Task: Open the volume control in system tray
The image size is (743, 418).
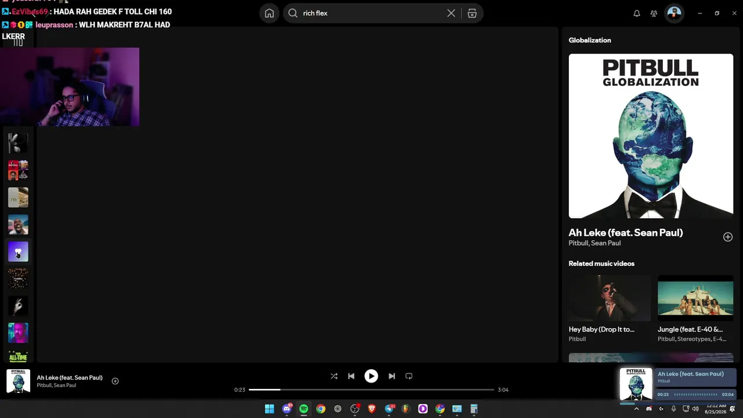Action: (x=695, y=409)
